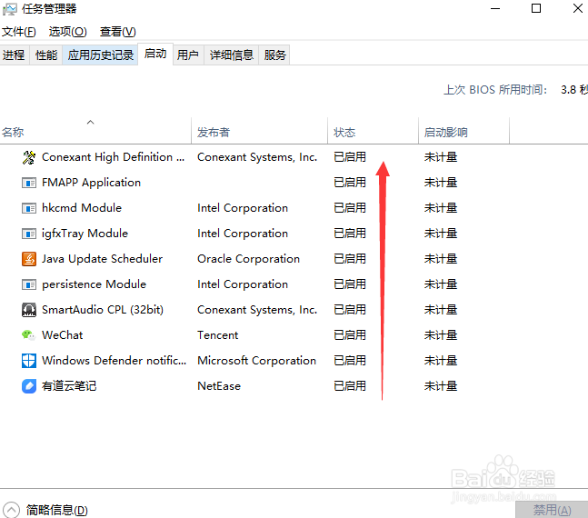The height and width of the screenshot is (518, 588).
Task: Switch to the 性能 tab
Action: click(46, 55)
